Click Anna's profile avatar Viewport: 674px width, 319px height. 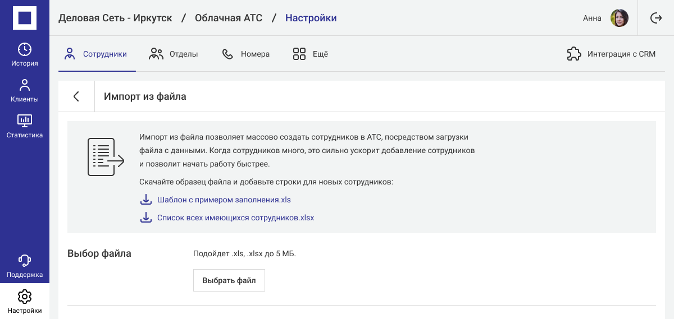coord(619,18)
